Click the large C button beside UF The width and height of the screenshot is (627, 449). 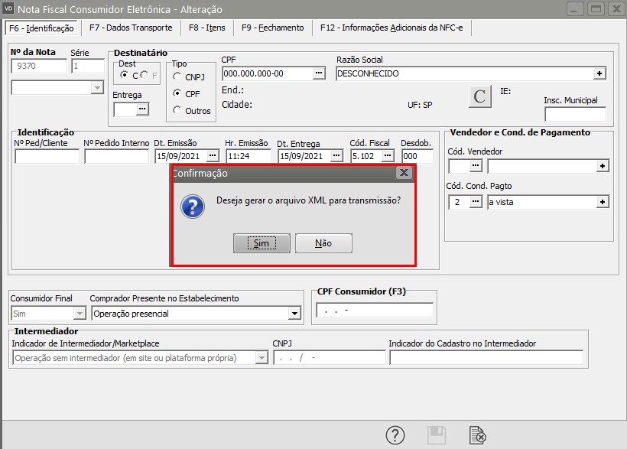480,97
